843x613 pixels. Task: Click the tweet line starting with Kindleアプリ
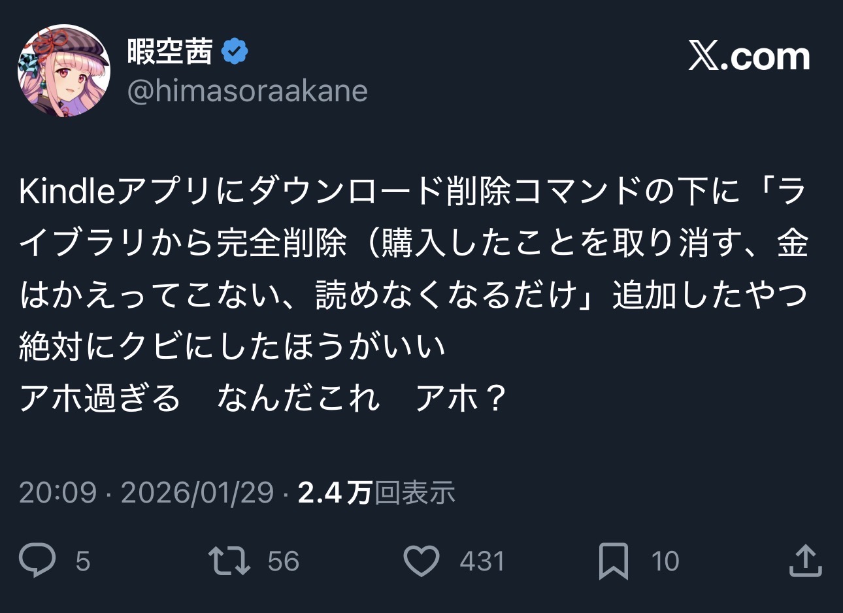click(413, 191)
